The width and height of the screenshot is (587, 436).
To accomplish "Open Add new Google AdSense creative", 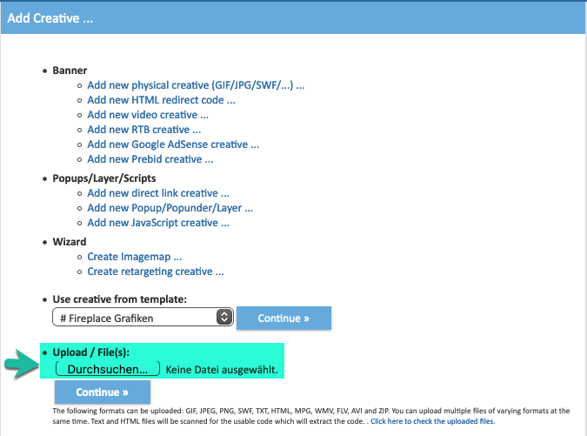I will pos(173,144).
